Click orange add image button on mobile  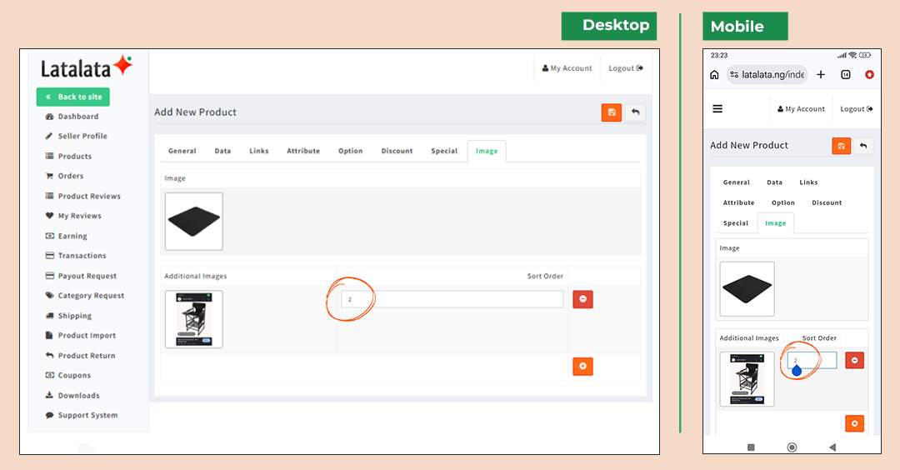[855, 423]
